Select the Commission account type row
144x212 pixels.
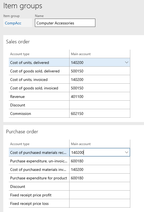[x=69, y=114]
